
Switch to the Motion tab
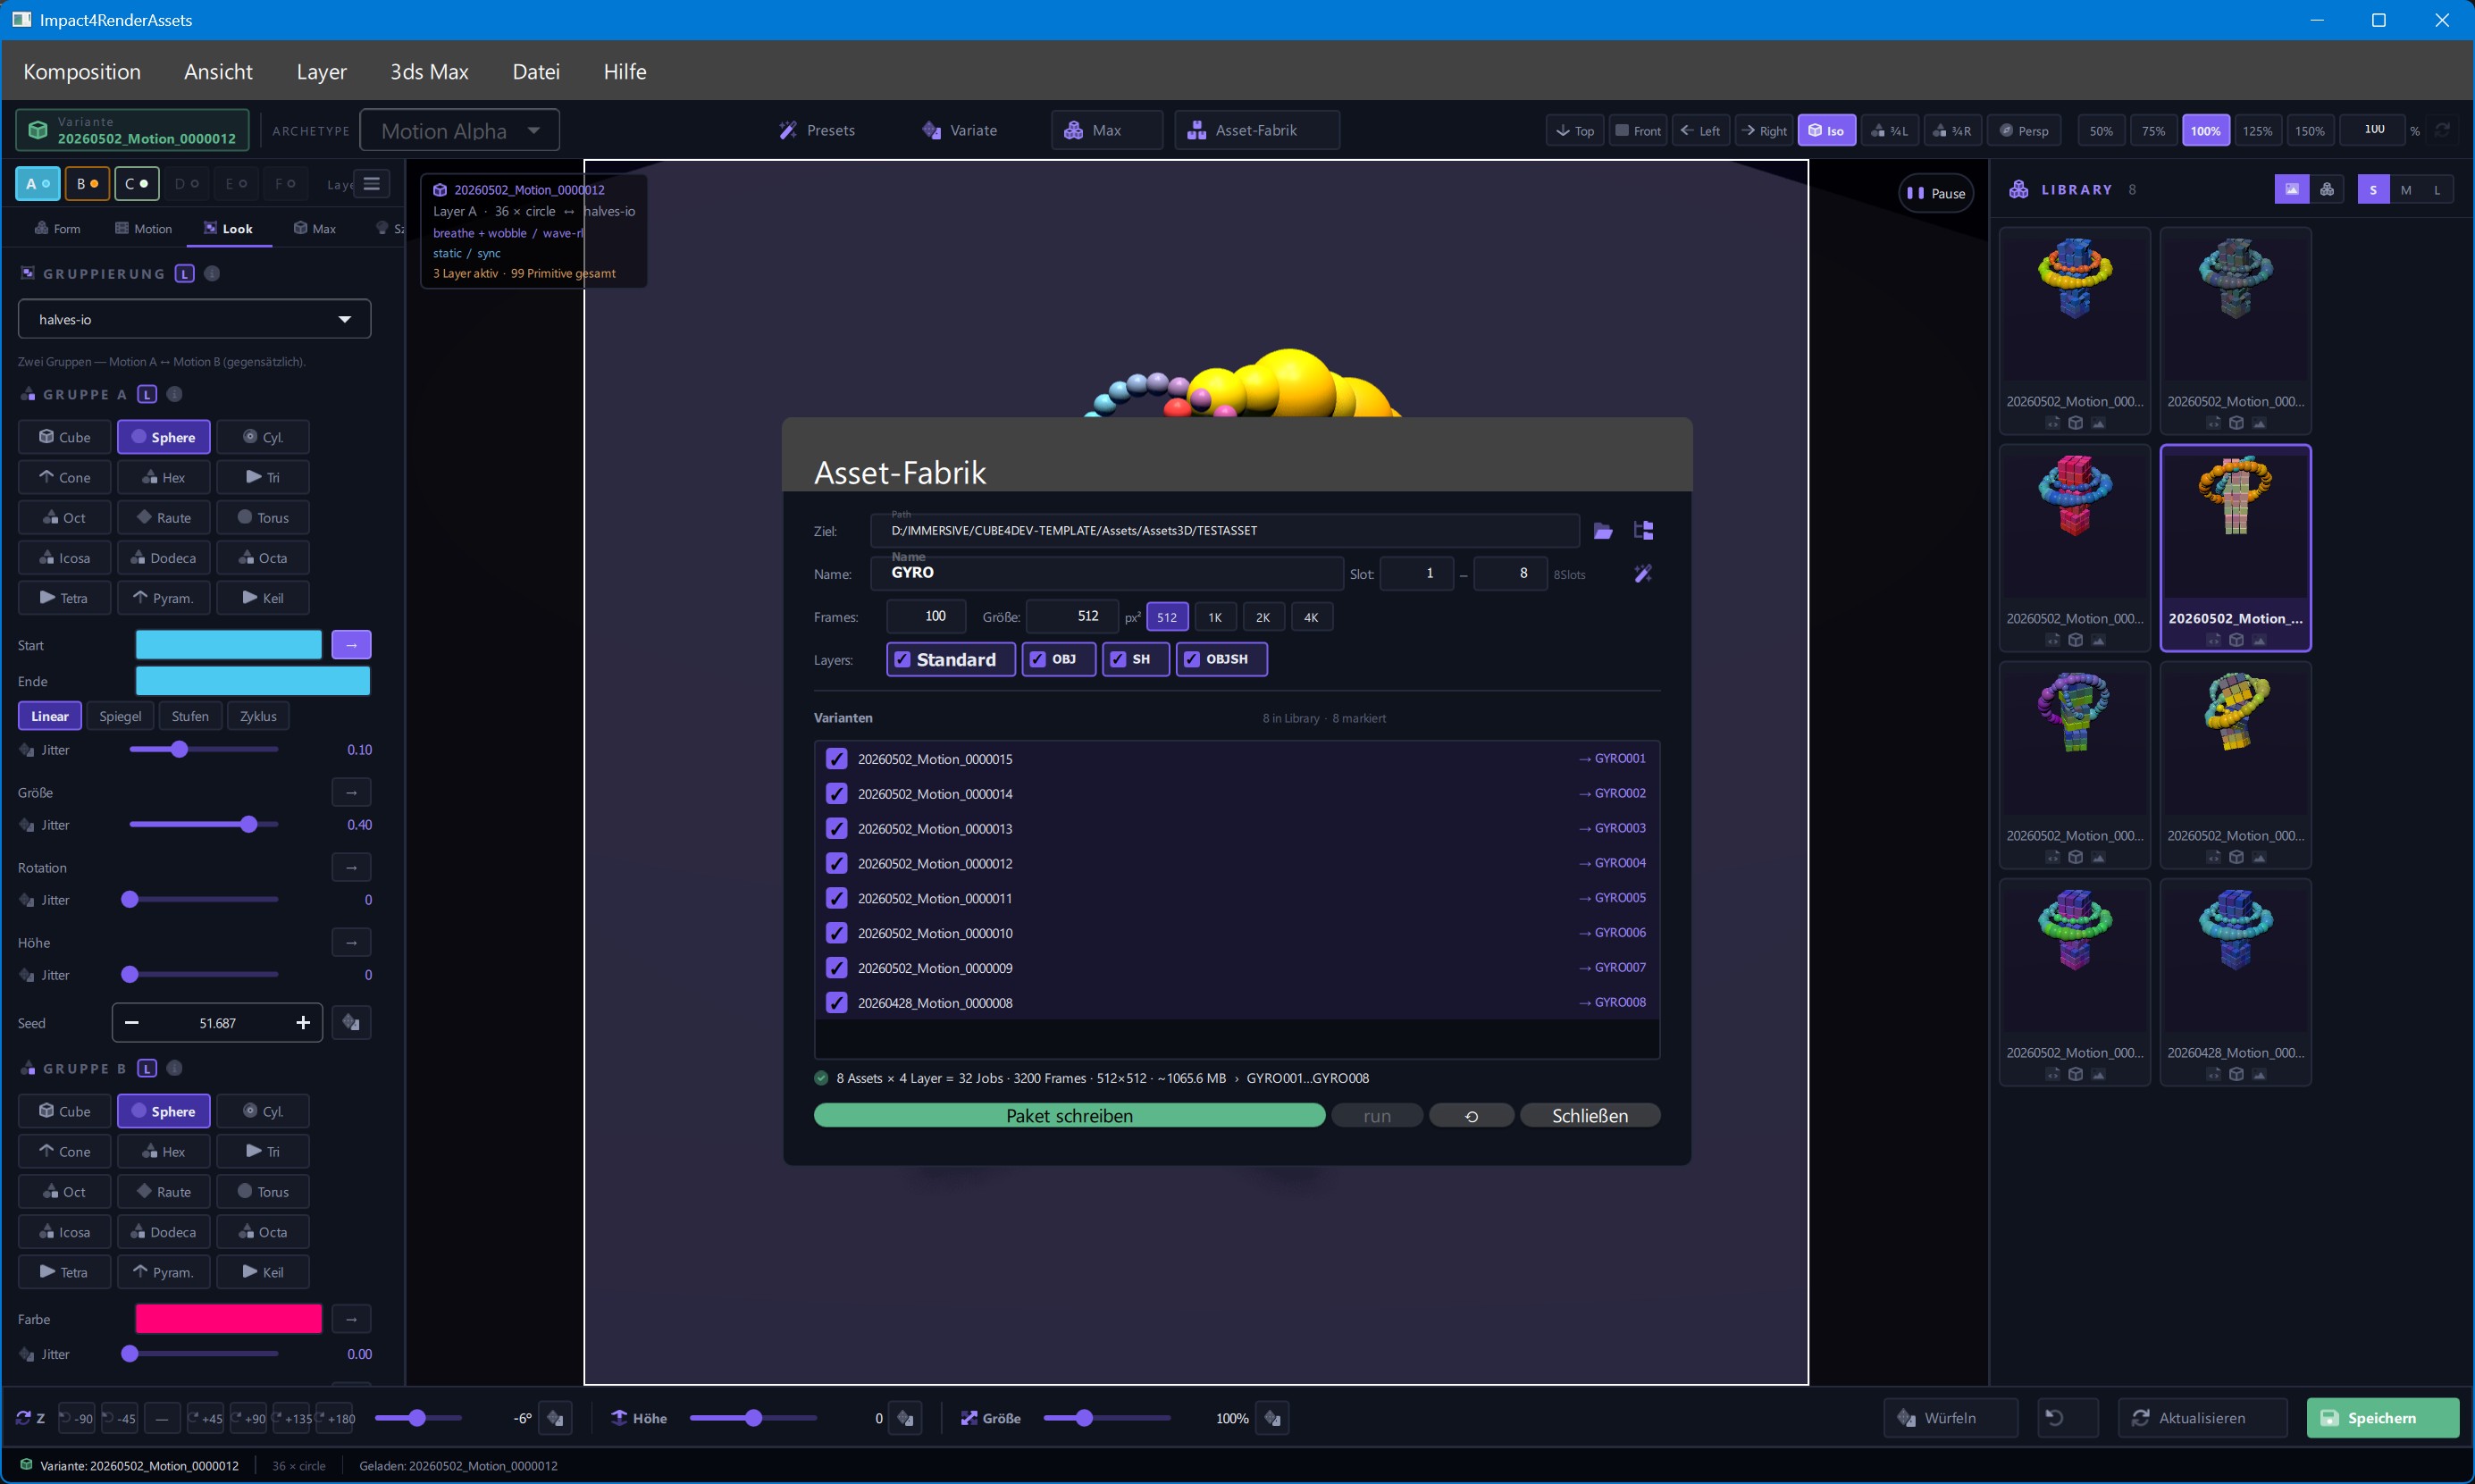point(143,228)
